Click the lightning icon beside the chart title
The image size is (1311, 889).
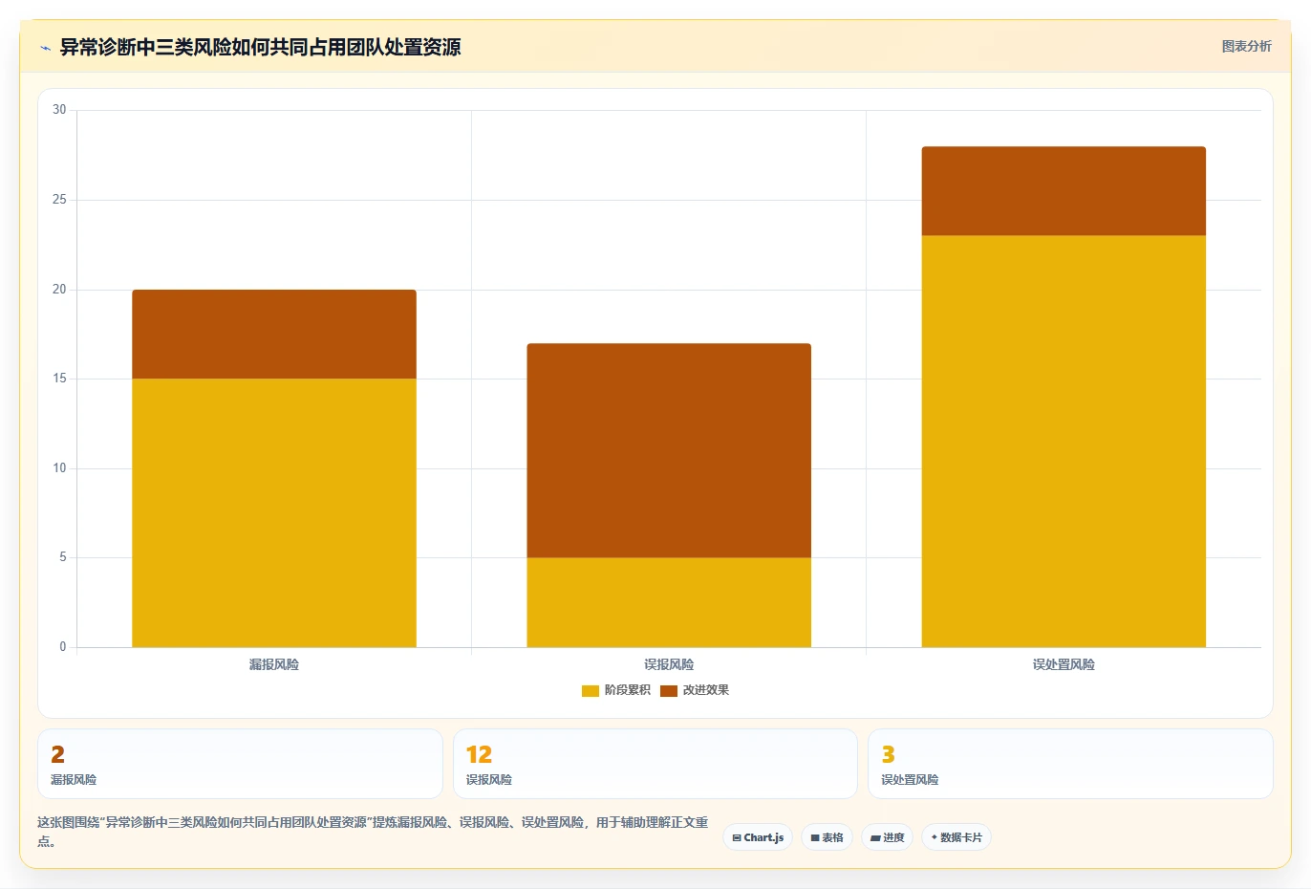pyautogui.click(x=45, y=47)
